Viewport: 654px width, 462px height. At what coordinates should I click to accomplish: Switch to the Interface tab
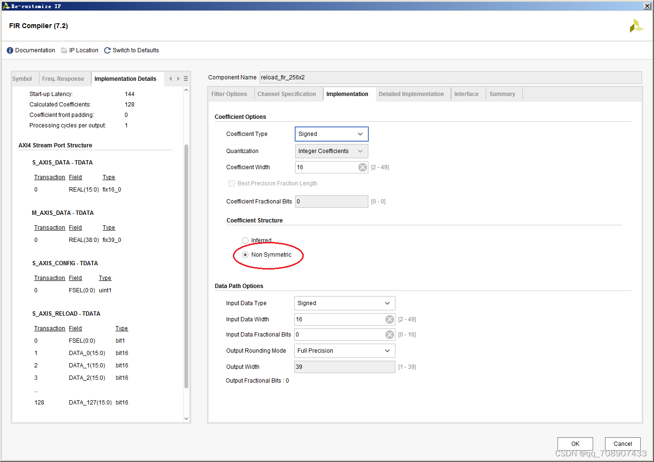point(466,94)
